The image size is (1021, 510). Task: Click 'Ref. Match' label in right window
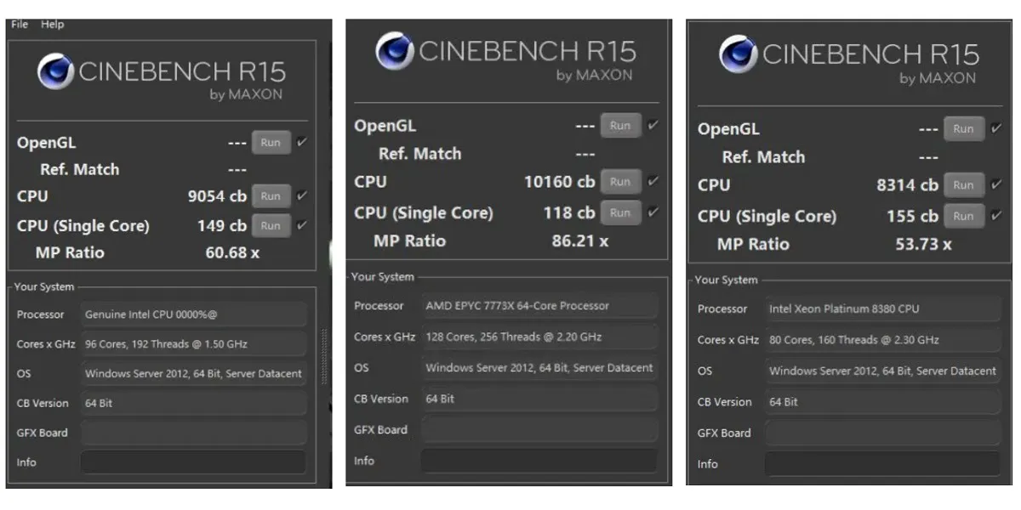[x=763, y=157]
